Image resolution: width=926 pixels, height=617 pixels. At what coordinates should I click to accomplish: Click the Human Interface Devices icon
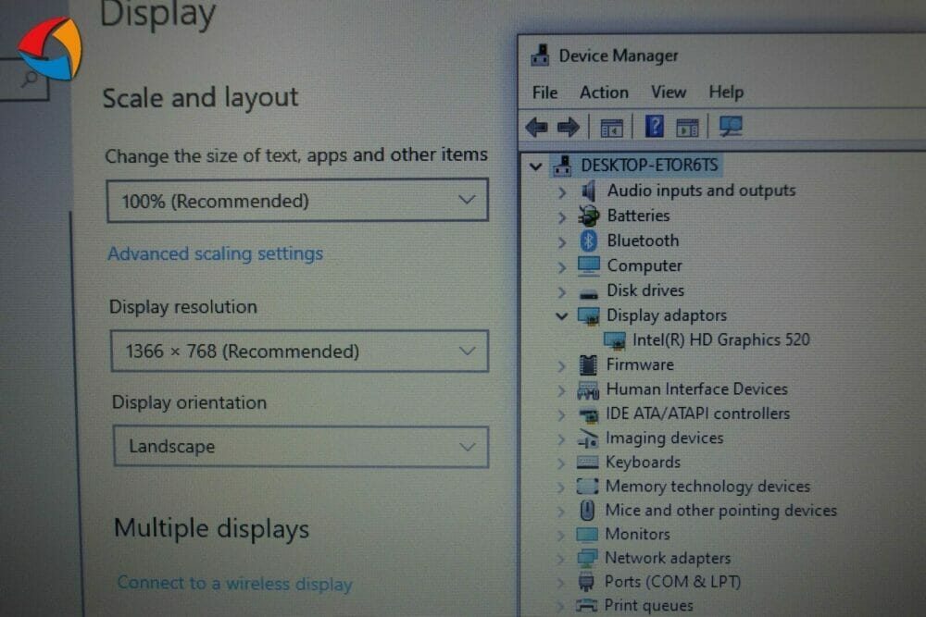pos(588,389)
